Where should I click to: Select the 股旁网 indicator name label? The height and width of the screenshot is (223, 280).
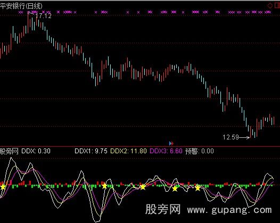(9, 151)
